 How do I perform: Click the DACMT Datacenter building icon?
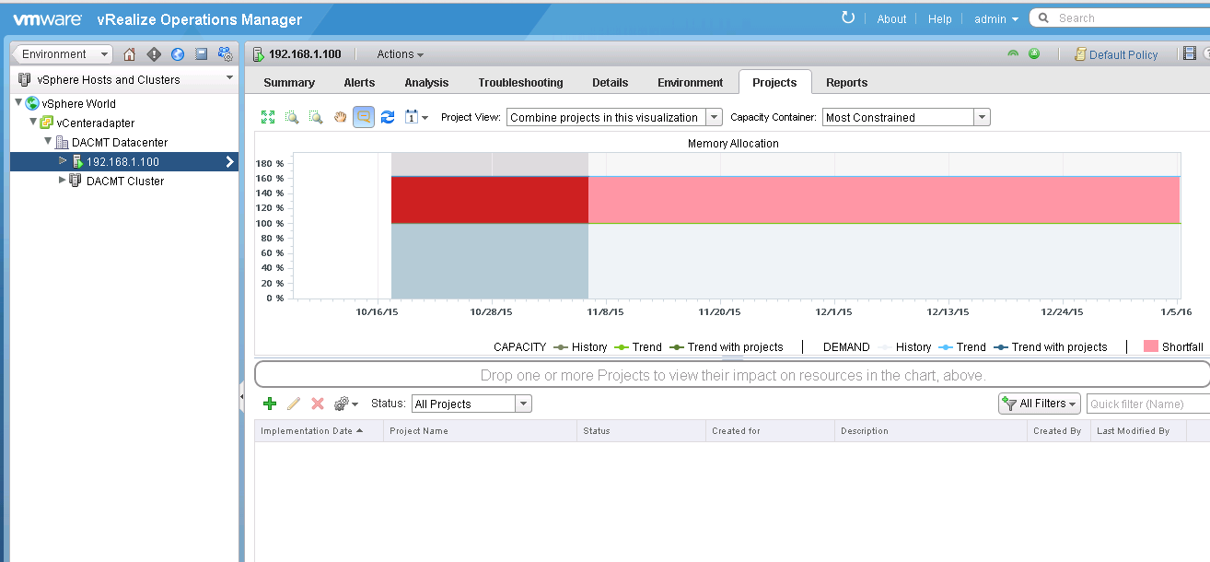pyautogui.click(x=62, y=142)
